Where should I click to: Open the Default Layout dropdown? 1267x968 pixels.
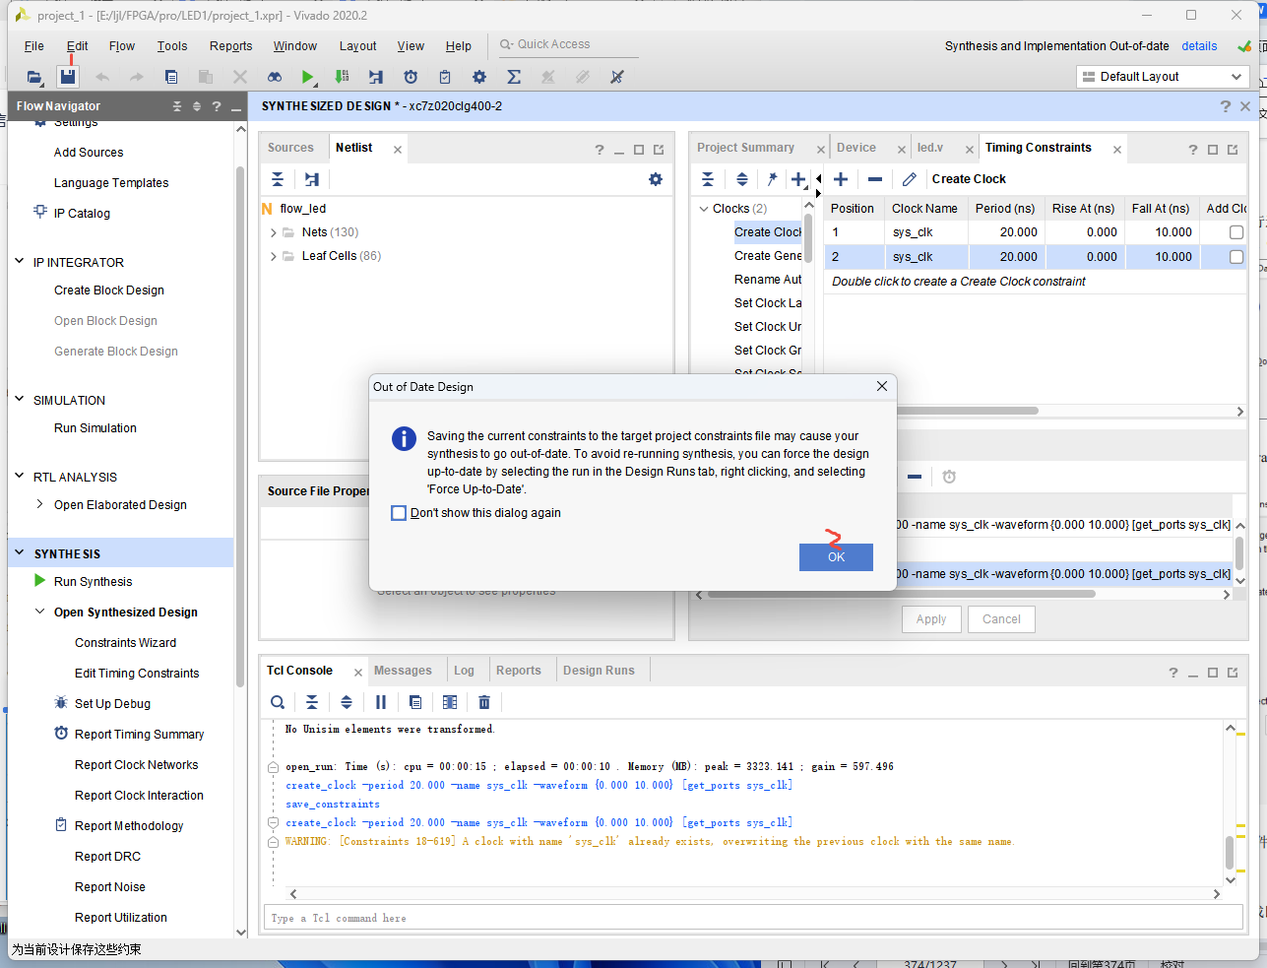point(1163,77)
